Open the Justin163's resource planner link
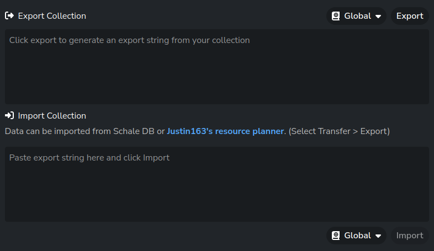 225,131
